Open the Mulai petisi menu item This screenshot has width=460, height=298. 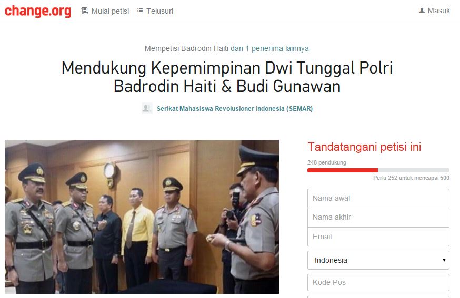(x=110, y=11)
